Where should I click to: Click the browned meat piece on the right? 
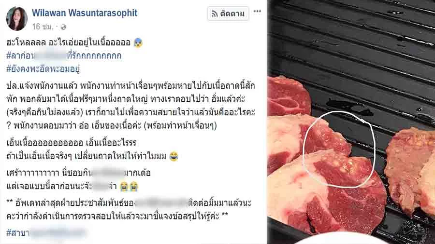[410, 169]
